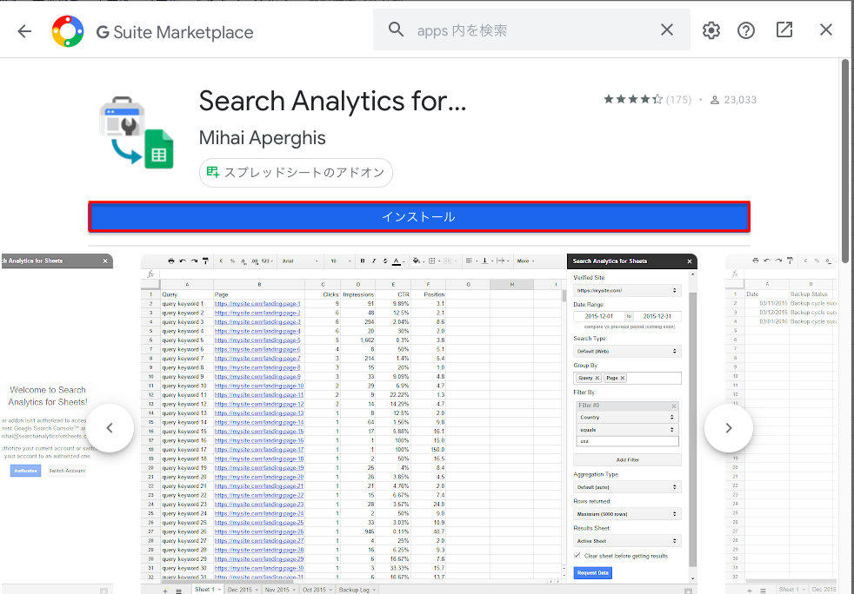854x594 pixels.
Task: Close the Filter #0 box
Action: 674,406
